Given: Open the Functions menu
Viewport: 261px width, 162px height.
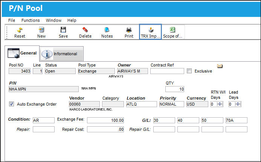Looking at the screenshot, I should [x=31, y=20].
